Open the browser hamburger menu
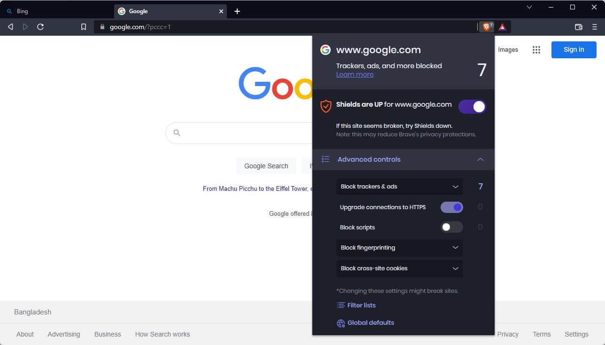 (x=594, y=27)
